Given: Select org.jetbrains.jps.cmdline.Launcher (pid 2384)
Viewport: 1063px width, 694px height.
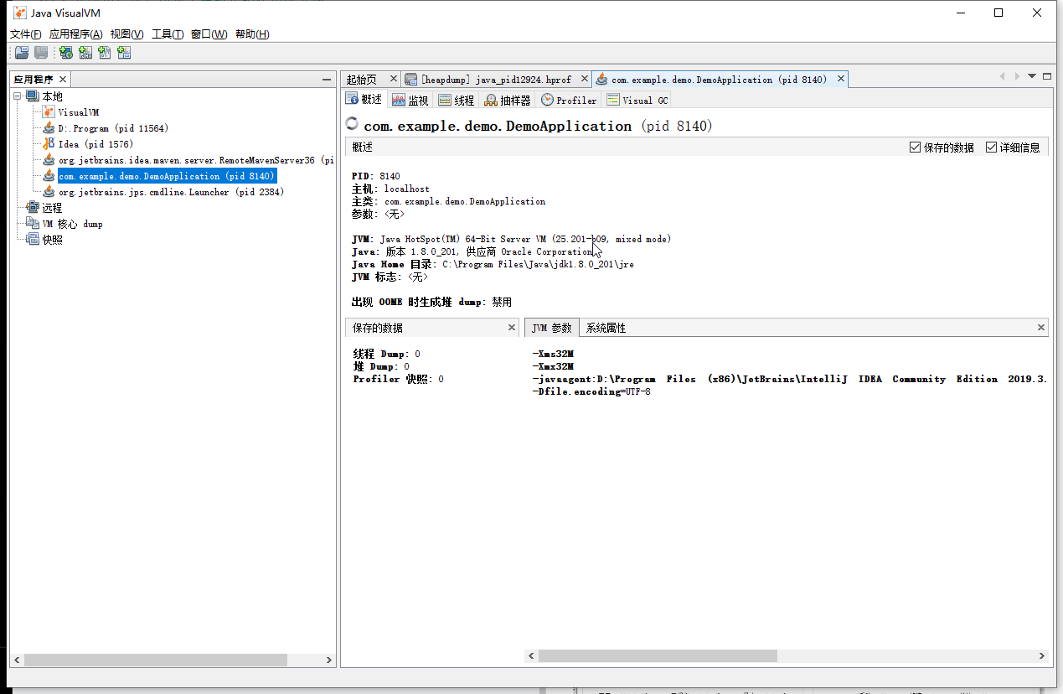Looking at the screenshot, I should point(171,192).
